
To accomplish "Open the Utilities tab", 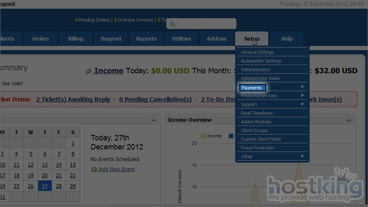I will pyautogui.click(x=181, y=39).
